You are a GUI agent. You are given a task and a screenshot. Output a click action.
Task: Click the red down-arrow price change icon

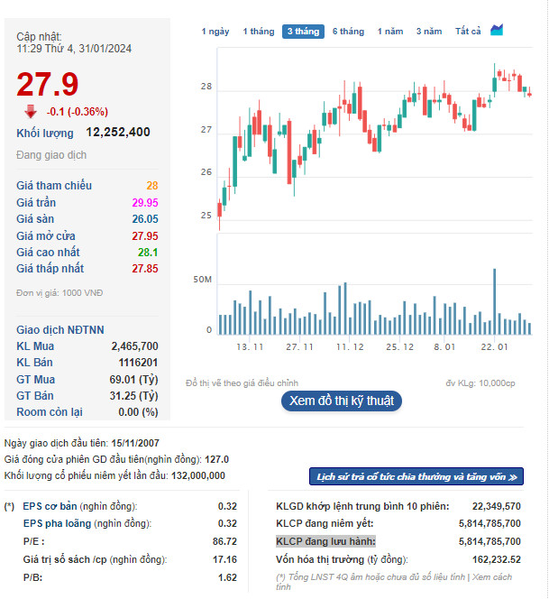point(31,112)
